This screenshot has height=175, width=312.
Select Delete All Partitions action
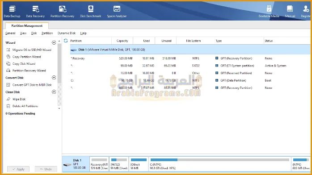click(25, 106)
